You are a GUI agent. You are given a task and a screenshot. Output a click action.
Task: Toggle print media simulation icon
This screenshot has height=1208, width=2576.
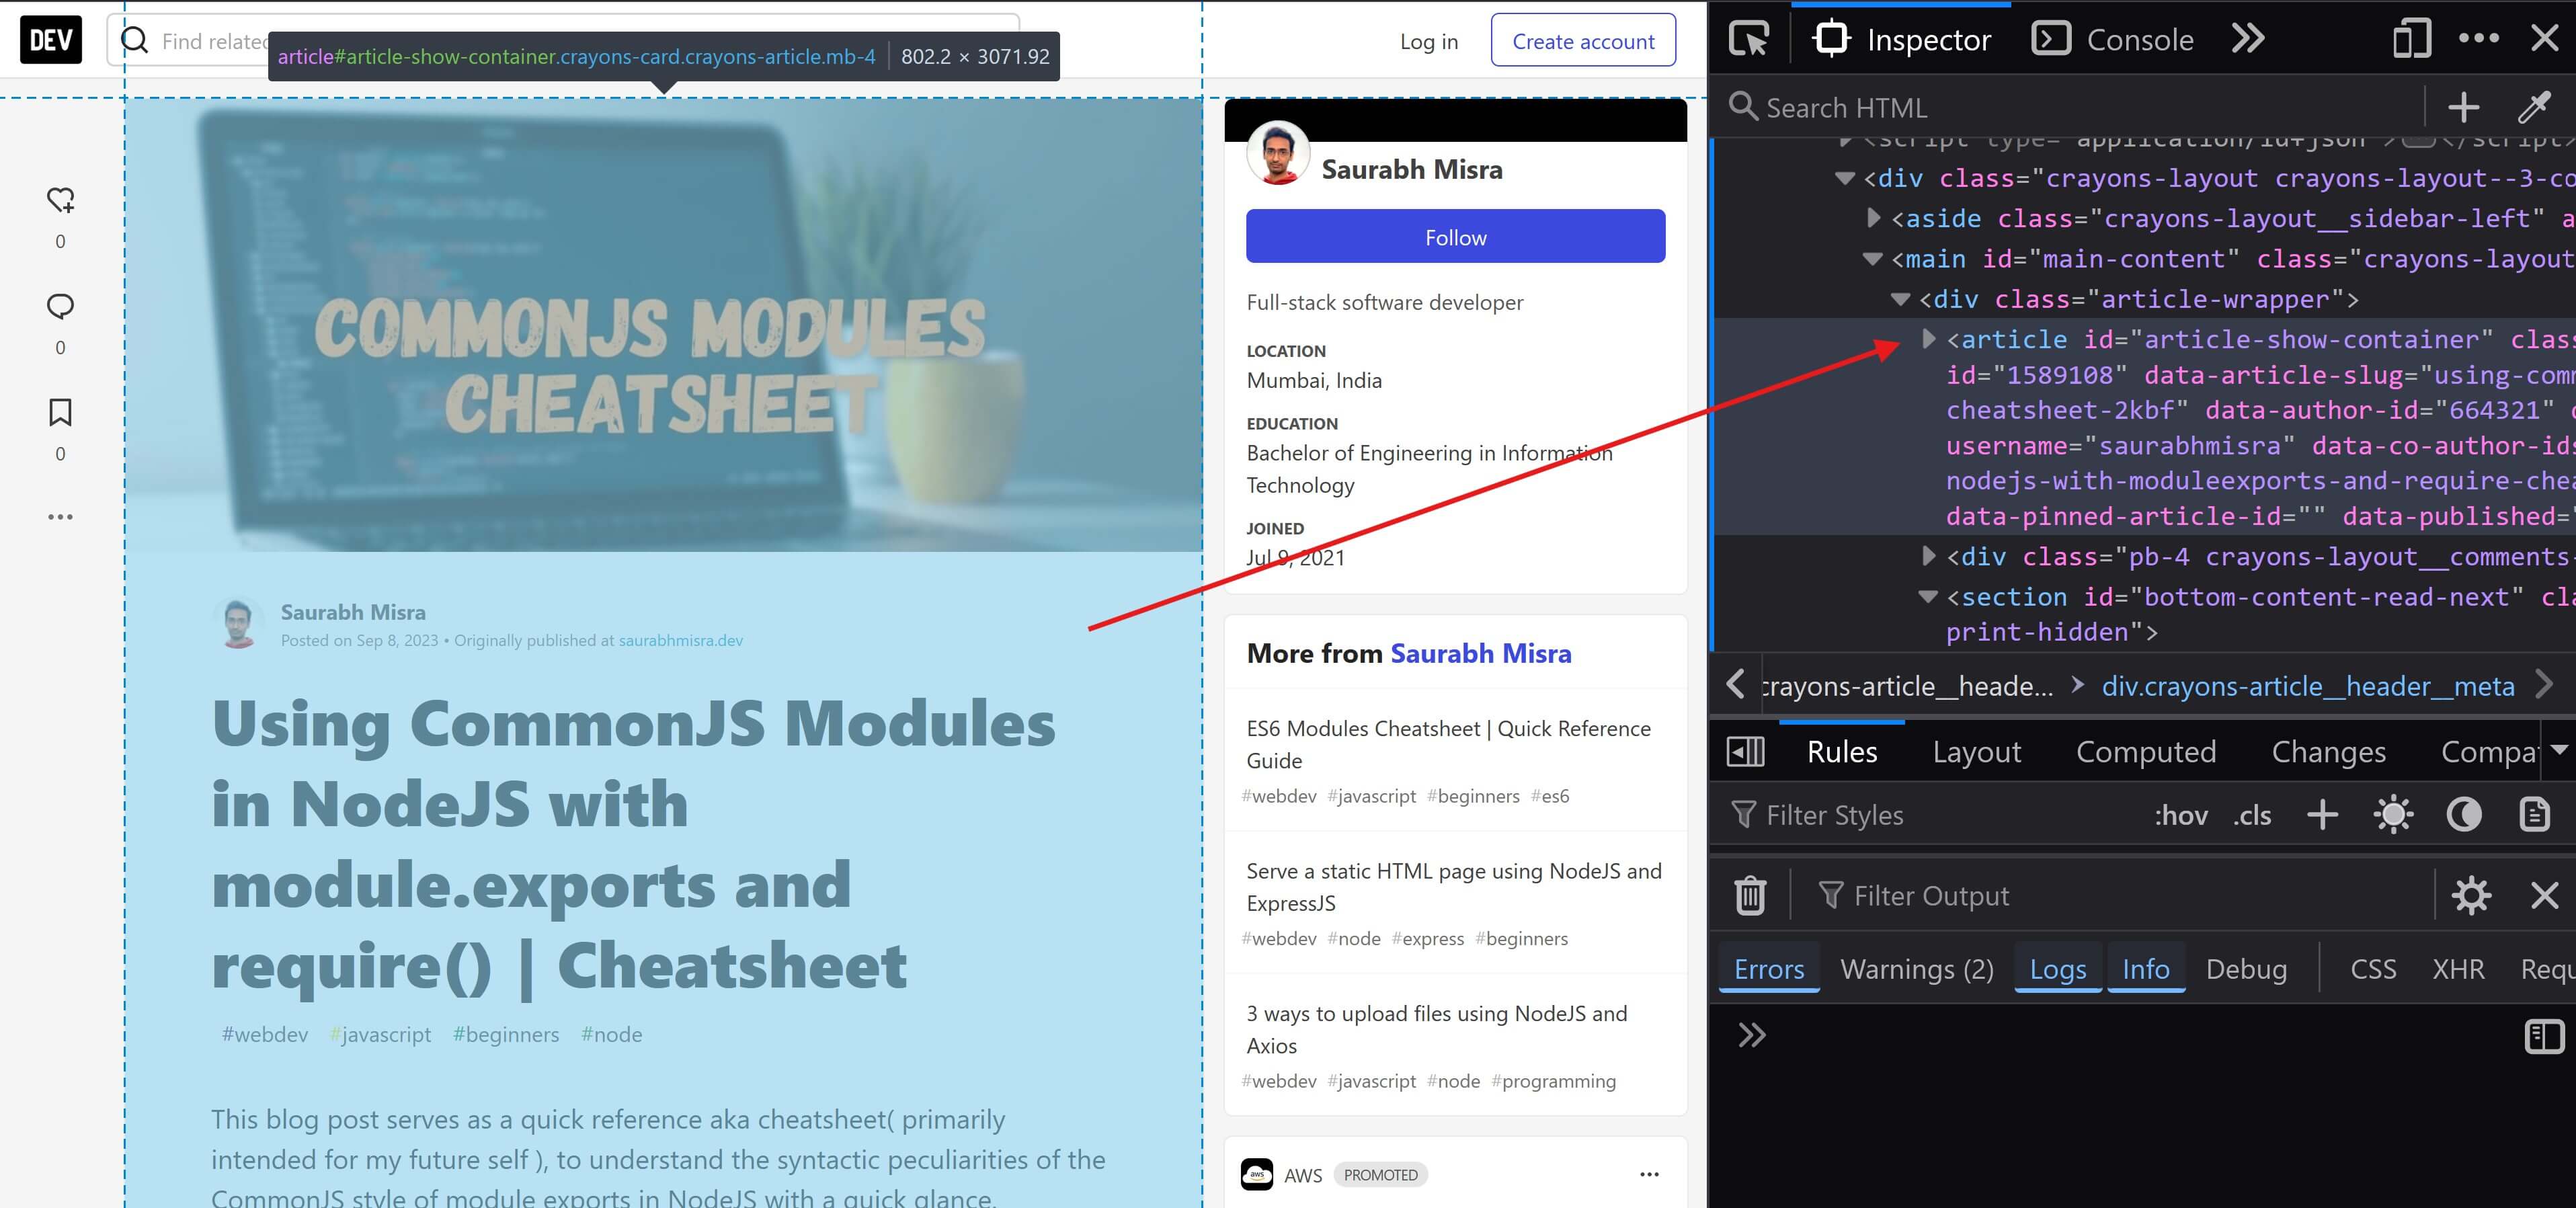2534,815
